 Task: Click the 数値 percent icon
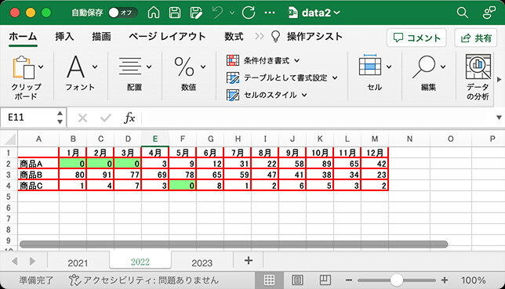(184, 67)
